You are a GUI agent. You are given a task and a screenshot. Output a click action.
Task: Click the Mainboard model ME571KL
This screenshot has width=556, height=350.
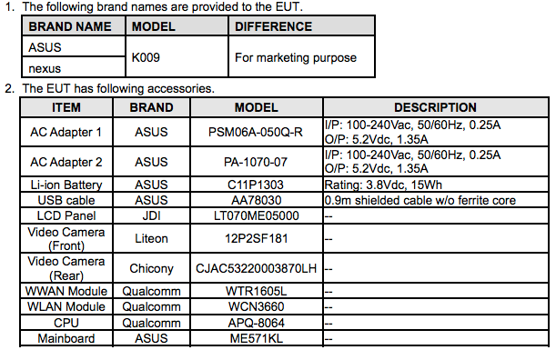pos(256,338)
